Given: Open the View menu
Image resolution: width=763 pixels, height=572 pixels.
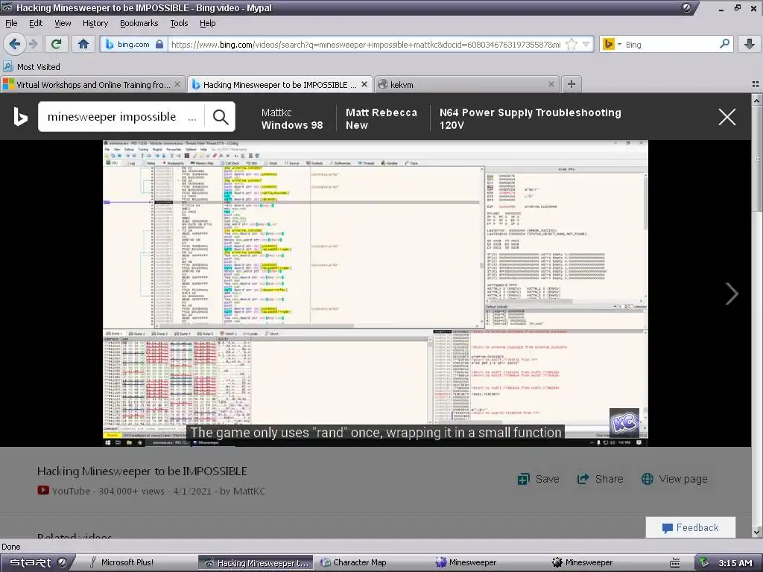Looking at the screenshot, I should click(63, 23).
